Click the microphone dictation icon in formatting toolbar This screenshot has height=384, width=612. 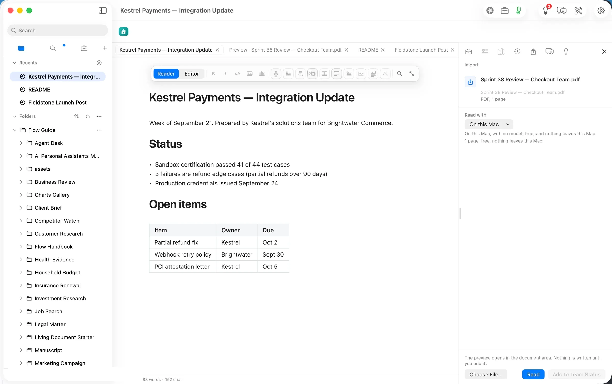(276, 74)
